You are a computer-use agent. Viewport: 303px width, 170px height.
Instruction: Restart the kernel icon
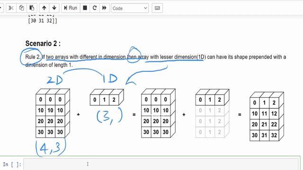pos(95,8)
